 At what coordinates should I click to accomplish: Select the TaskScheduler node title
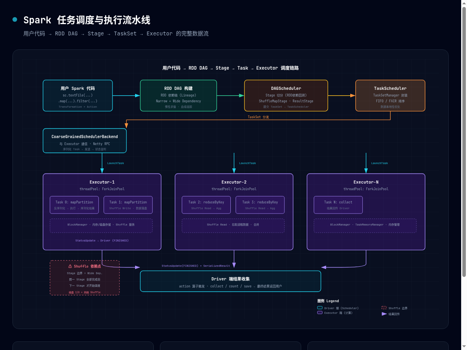[390, 89]
